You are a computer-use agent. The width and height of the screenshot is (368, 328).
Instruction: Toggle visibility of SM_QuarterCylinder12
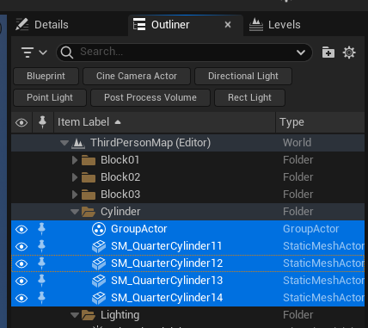[x=21, y=263]
